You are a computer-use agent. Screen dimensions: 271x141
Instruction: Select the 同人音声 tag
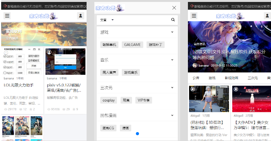pos(109,72)
